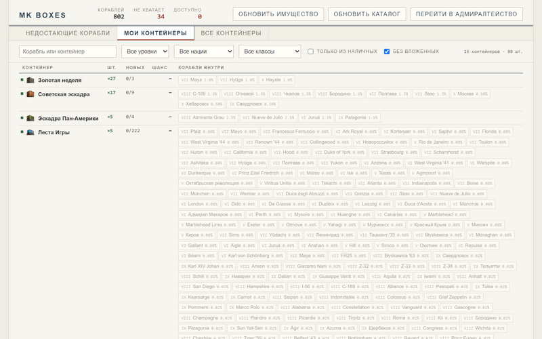The image size is (542, 339).
Task: Click the VI Prinz Eitel Friedrich chip
Action: (262, 173)
